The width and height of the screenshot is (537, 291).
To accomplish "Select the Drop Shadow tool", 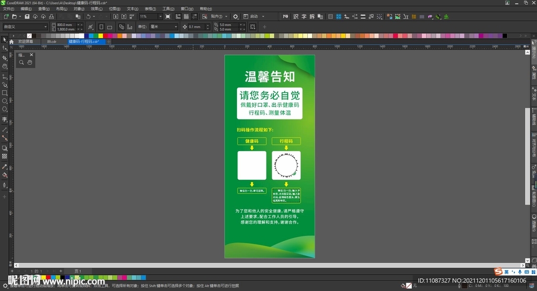I will pos(4,148).
